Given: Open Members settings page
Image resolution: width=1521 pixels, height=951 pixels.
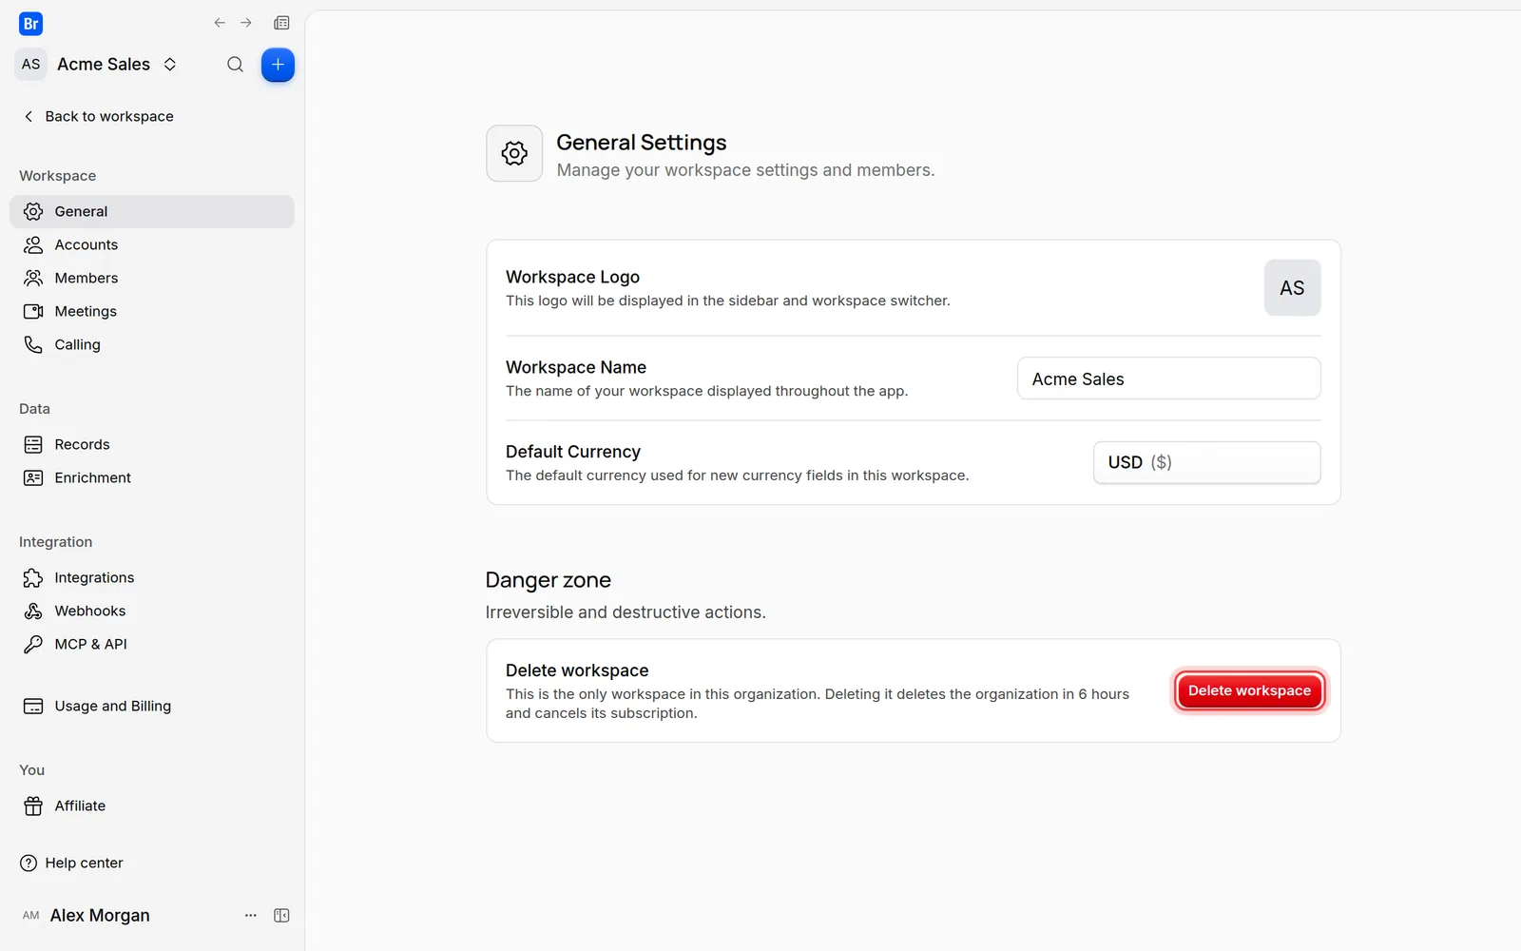Looking at the screenshot, I should pos(152,278).
